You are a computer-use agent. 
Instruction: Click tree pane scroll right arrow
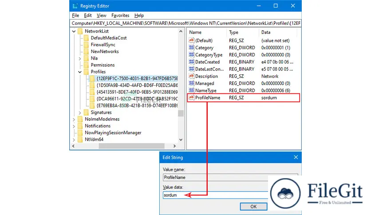tap(174, 146)
